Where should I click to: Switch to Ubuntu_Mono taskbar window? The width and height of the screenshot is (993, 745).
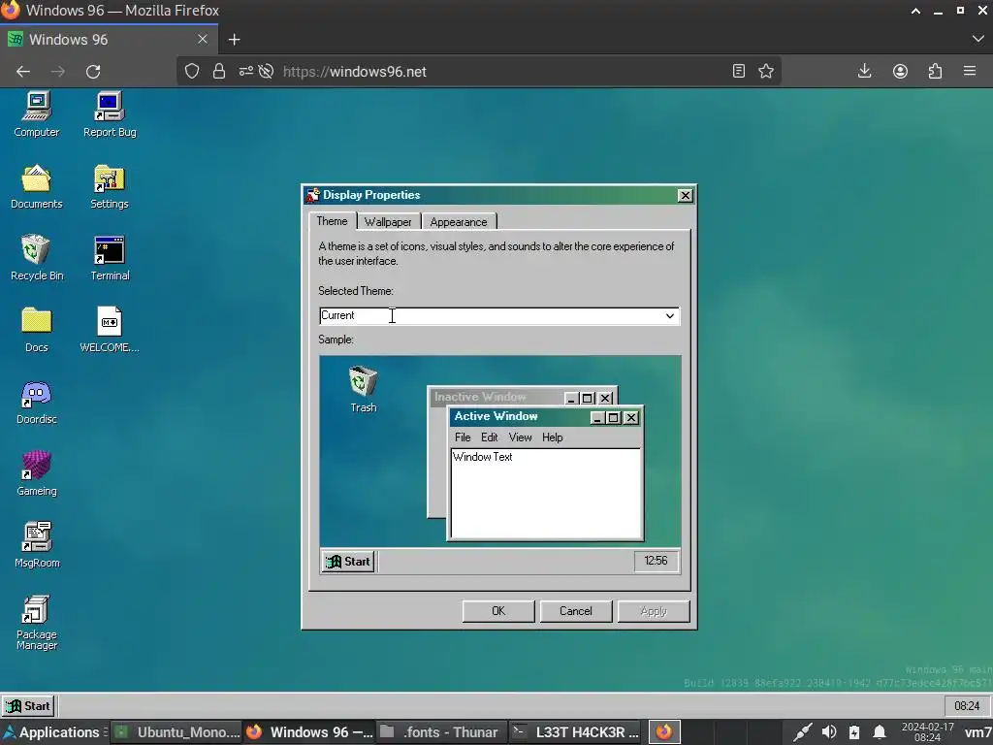(178, 732)
